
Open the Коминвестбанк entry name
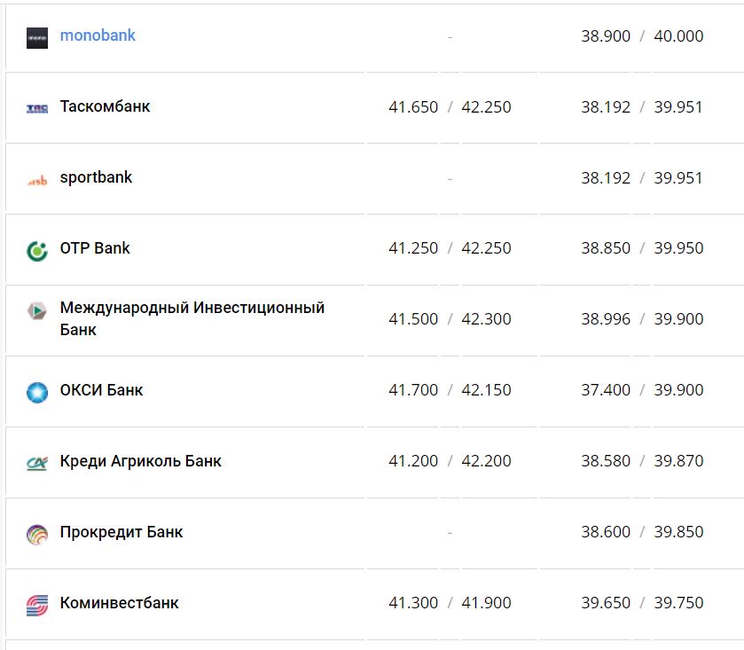119,603
